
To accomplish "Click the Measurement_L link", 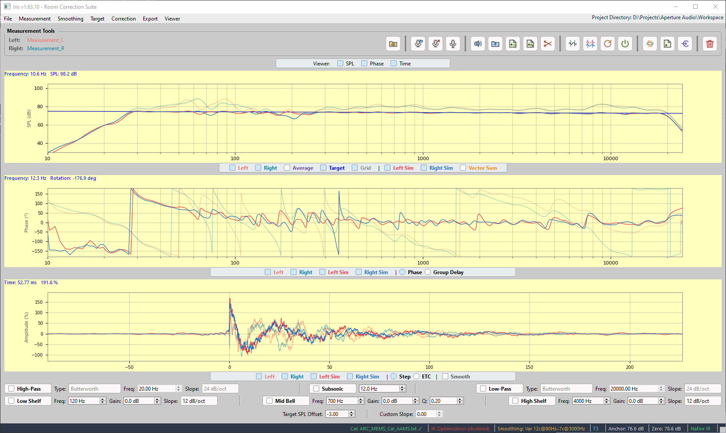I will coord(45,40).
